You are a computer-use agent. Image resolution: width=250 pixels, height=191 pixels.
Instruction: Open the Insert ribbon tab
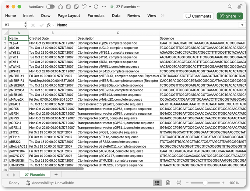point(28,15)
